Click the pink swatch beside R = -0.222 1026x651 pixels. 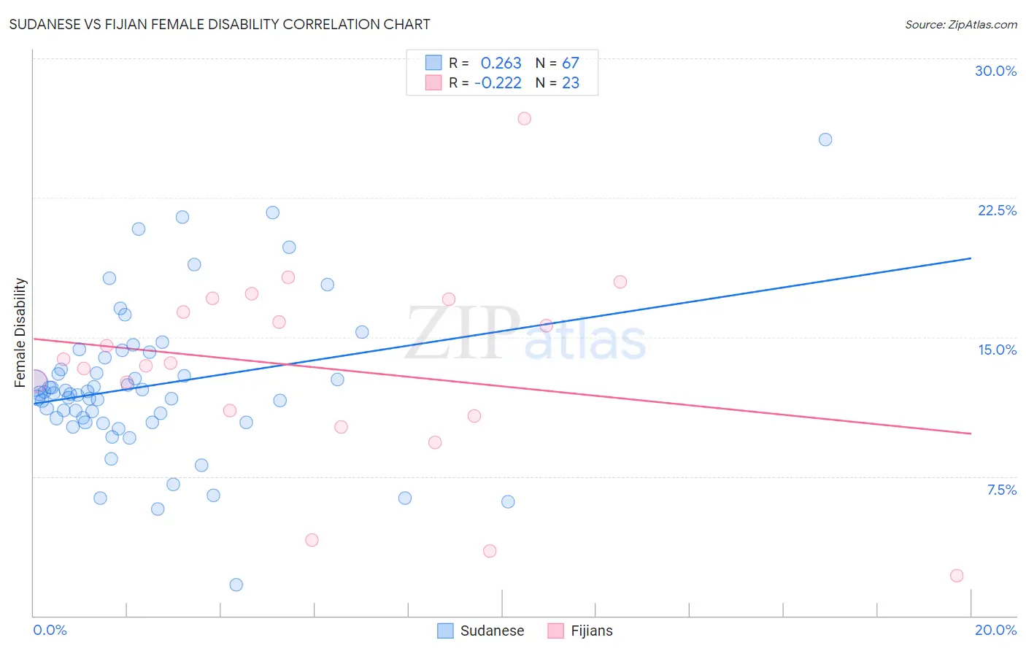(x=433, y=82)
